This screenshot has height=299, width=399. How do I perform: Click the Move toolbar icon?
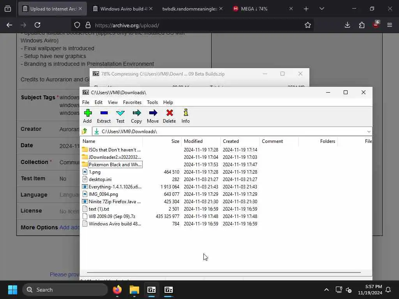tap(153, 116)
